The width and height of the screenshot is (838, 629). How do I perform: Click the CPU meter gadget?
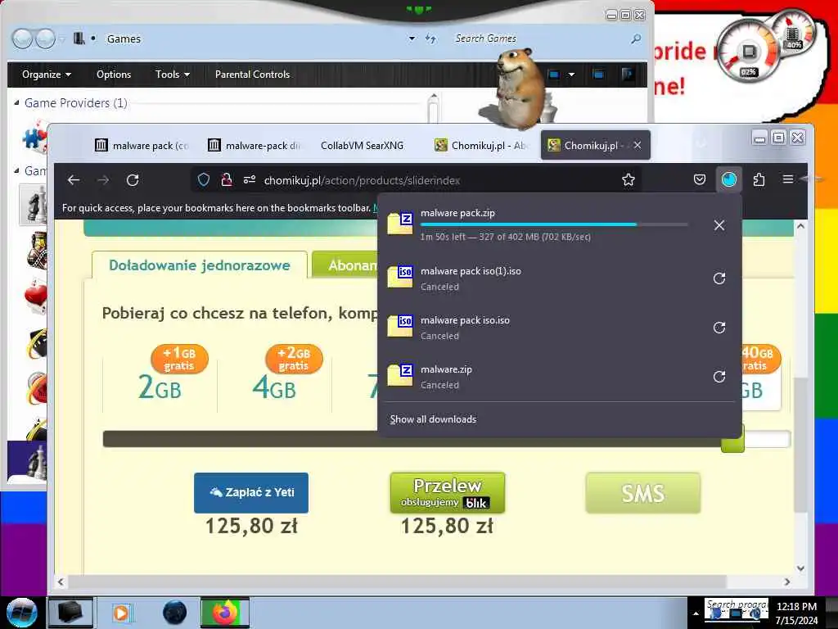(748, 52)
